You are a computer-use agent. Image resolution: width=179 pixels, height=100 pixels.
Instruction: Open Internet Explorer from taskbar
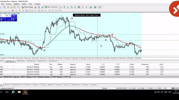pyautogui.click(x=13, y=92)
